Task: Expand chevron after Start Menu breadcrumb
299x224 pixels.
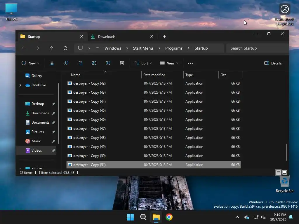Action: pos(159,48)
